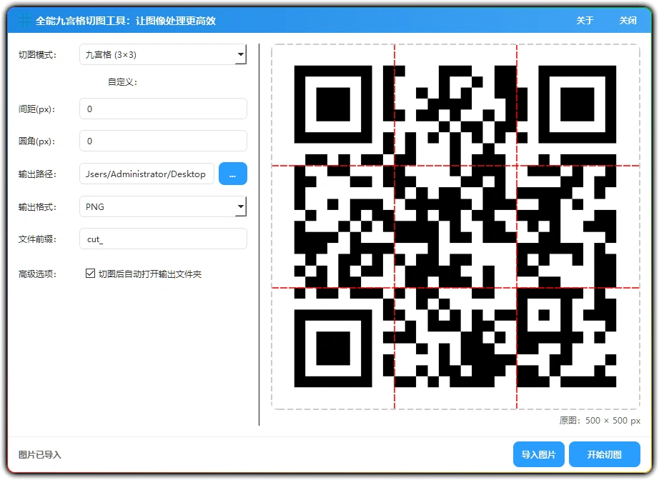Click the 自定义: label
Screen dimensions: 659x480
(x=123, y=82)
